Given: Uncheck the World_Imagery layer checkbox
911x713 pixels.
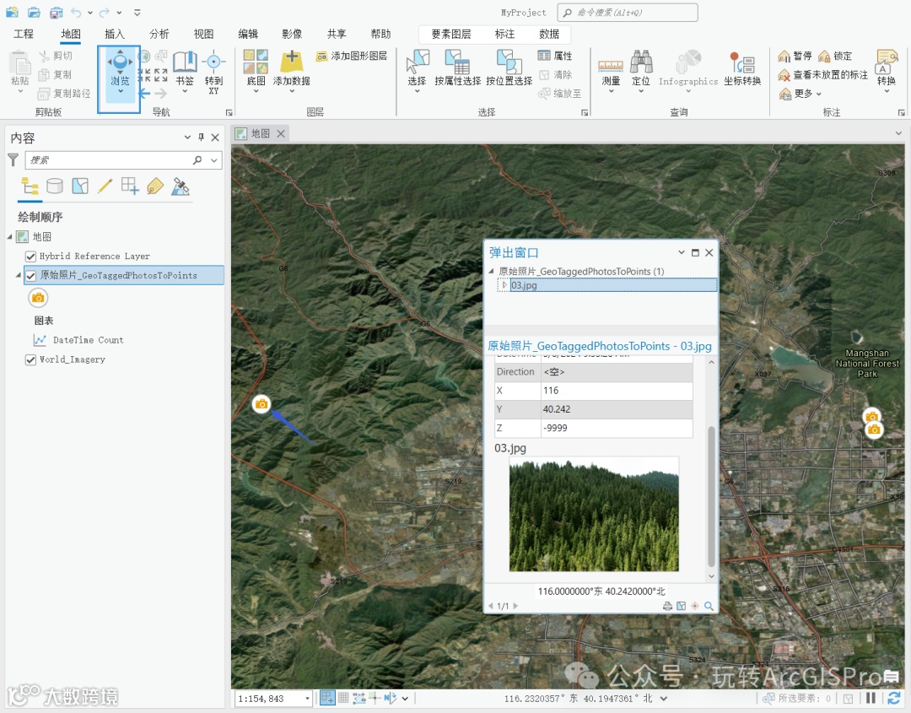Looking at the screenshot, I should (31, 359).
